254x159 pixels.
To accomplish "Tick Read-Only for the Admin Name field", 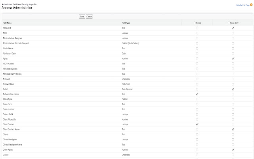I will click(x=233, y=48).
